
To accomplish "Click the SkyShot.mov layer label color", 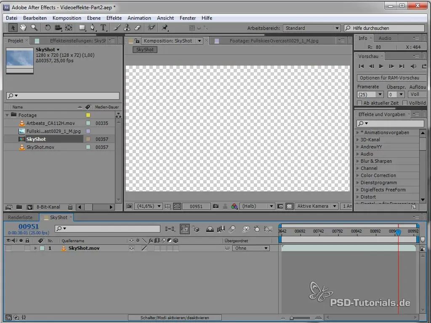I will tap(43, 248).
